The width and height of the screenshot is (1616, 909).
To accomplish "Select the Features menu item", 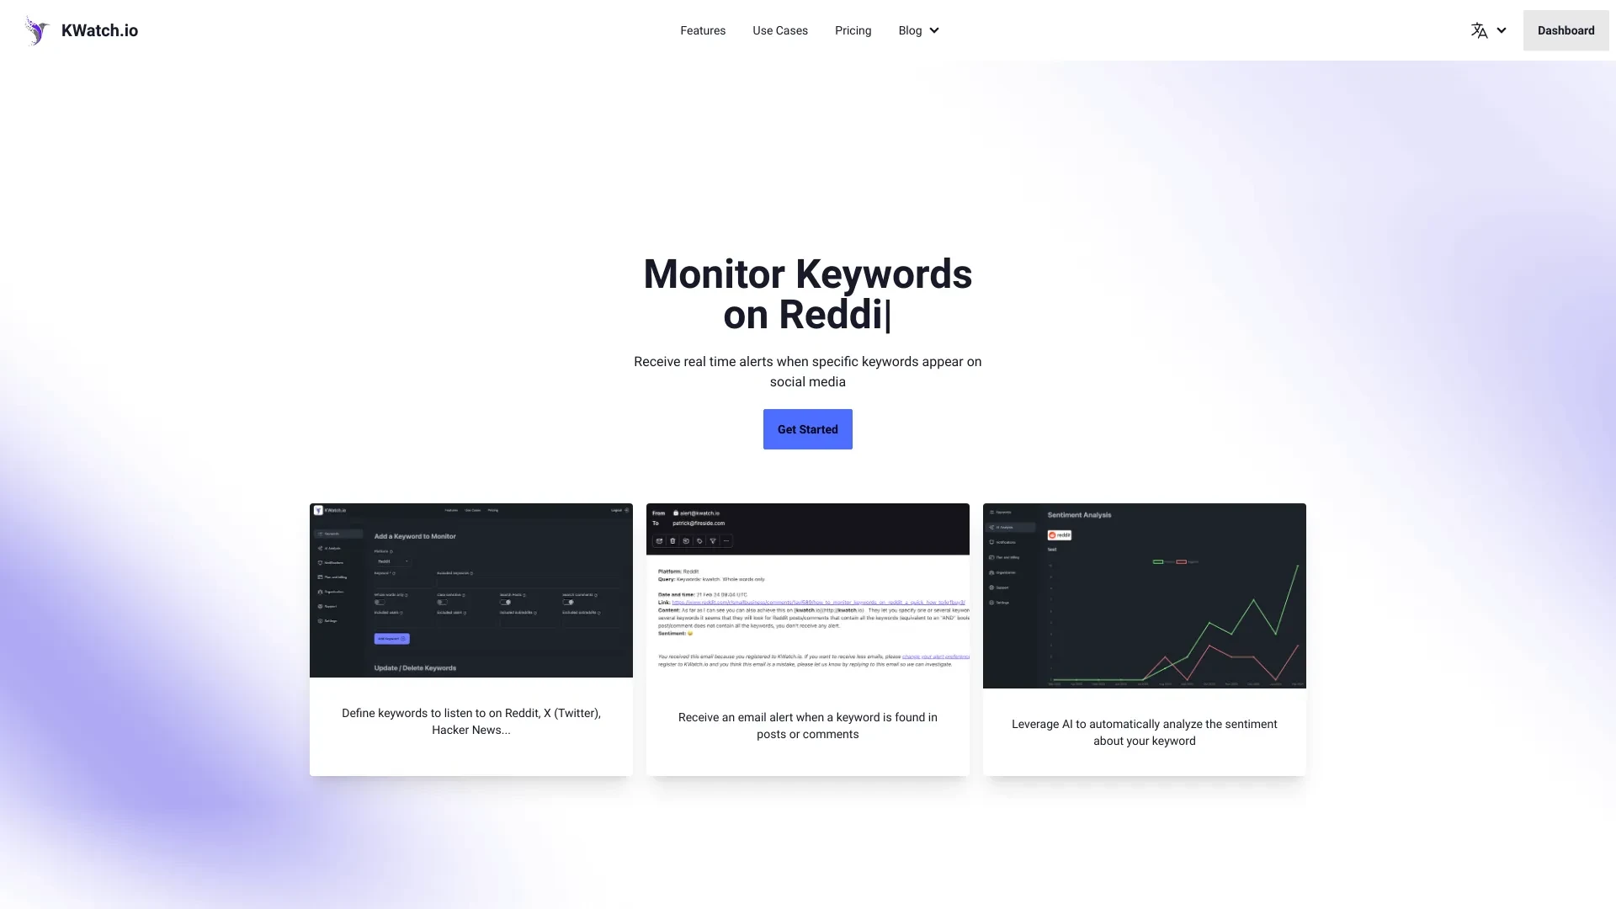I will pos(703,30).
